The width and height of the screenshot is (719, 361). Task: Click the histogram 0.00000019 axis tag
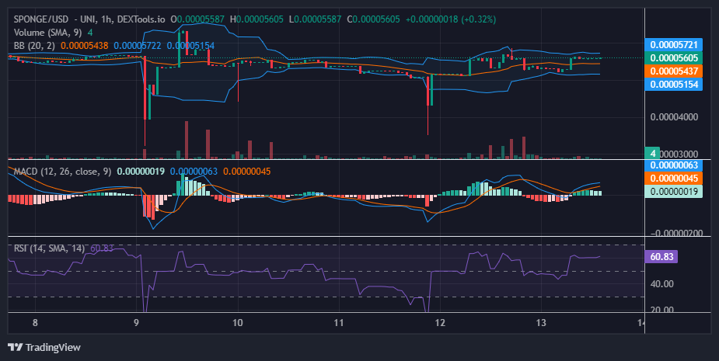tap(673, 192)
